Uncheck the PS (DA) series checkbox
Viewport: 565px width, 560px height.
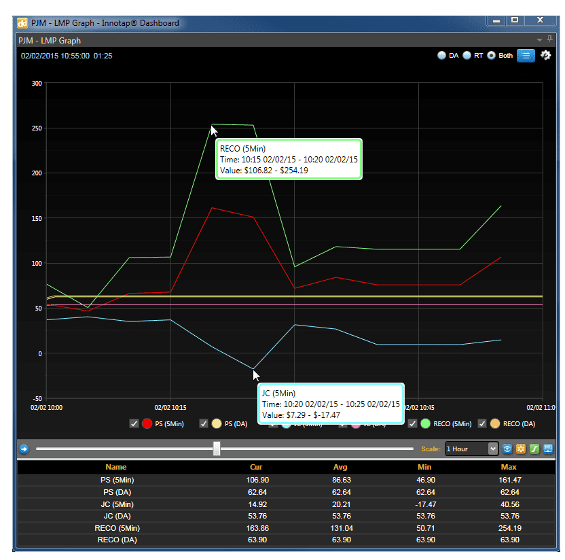(204, 423)
